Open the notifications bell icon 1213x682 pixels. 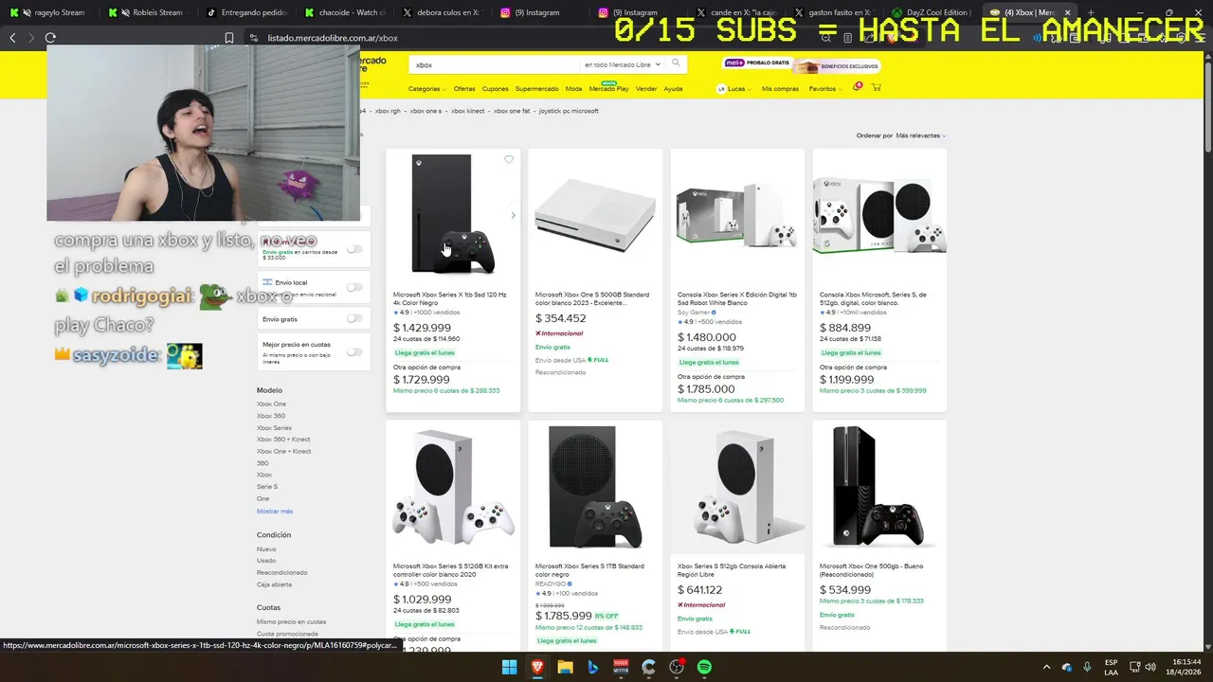click(x=857, y=87)
